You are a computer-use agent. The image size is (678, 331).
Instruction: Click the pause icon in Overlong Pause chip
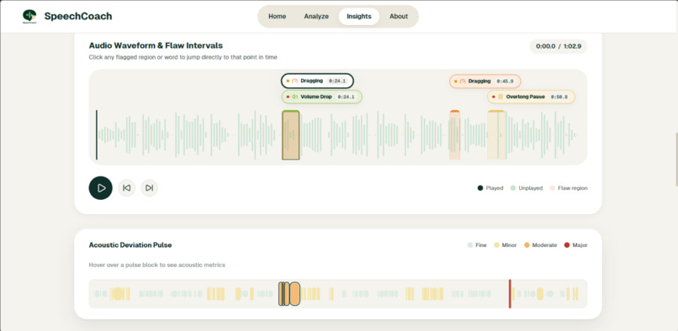pyautogui.click(x=501, y=97)
